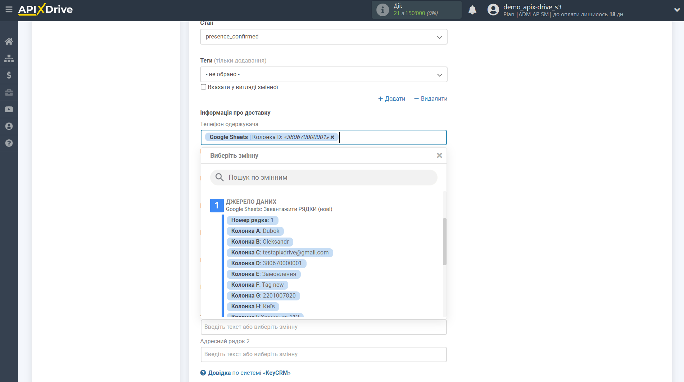Click the Видалити link
Viewport: 684px width, 382px height.
click(431, 99)
